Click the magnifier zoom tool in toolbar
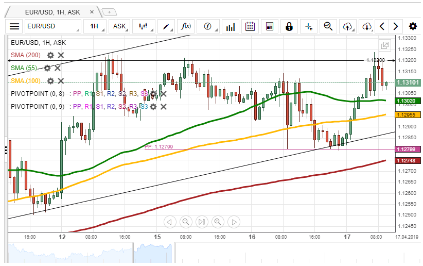The height and width of the screenshot is (266, 423). (328, 26)
